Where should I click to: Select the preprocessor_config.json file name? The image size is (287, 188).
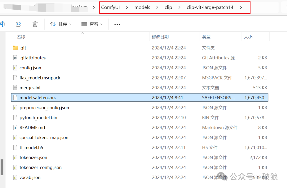coord(44,108)
